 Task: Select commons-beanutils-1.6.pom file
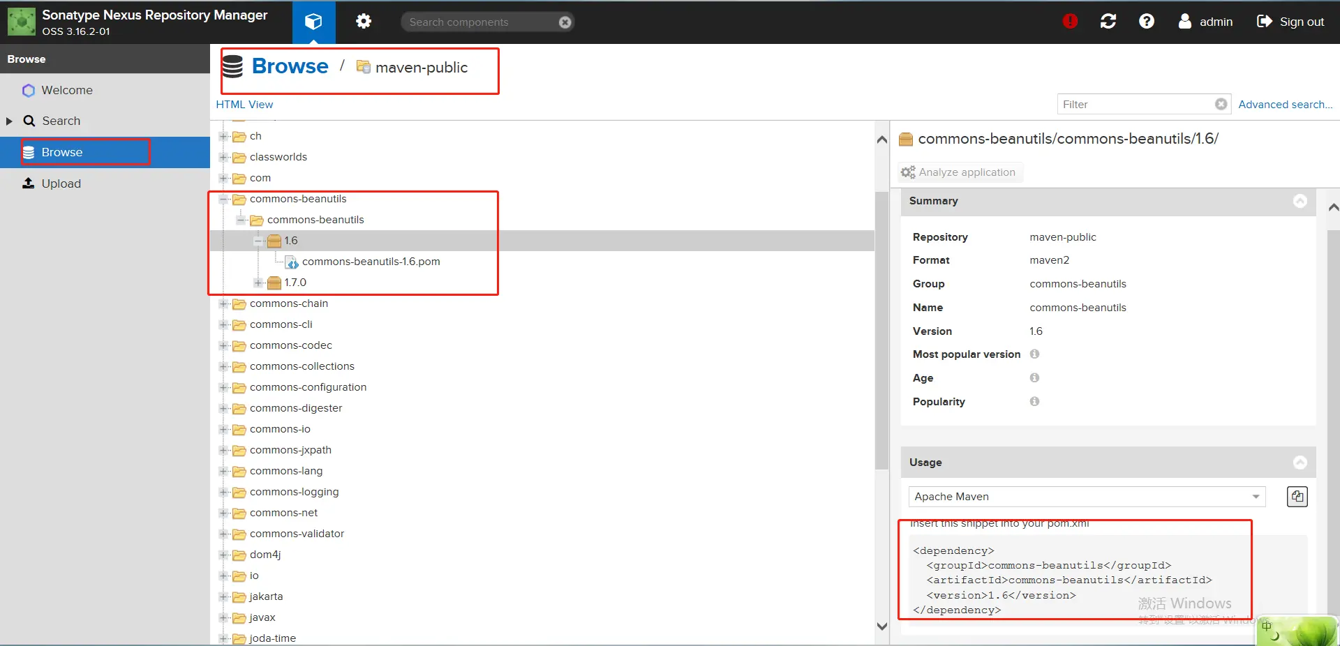tap(371, 262)
